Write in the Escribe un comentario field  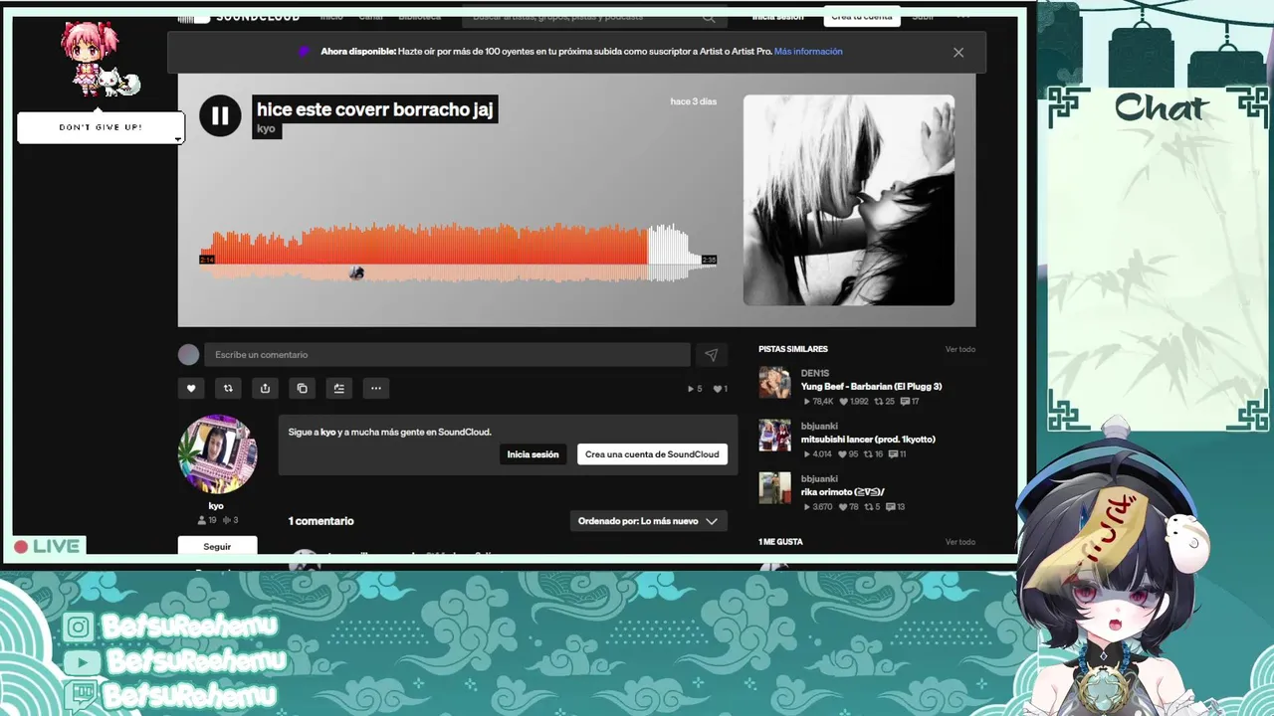447,355
